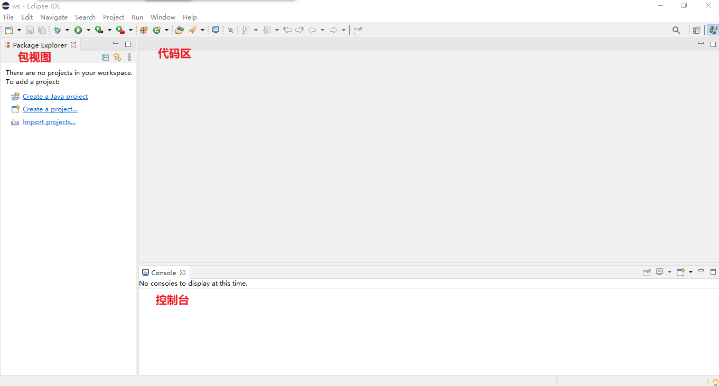Screen dimensions: 719x386
Task: Minimize the editor area
Action: (x=701, y=43)
